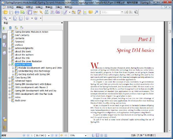Switch to single page layout
Screen dimensions: 173x139
coord(93,135)
